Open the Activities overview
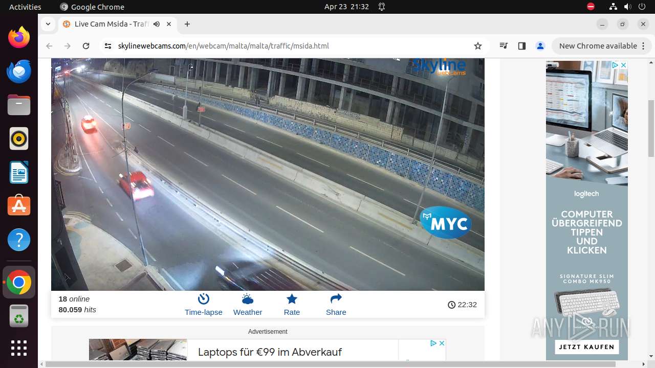 coord(25,7)
